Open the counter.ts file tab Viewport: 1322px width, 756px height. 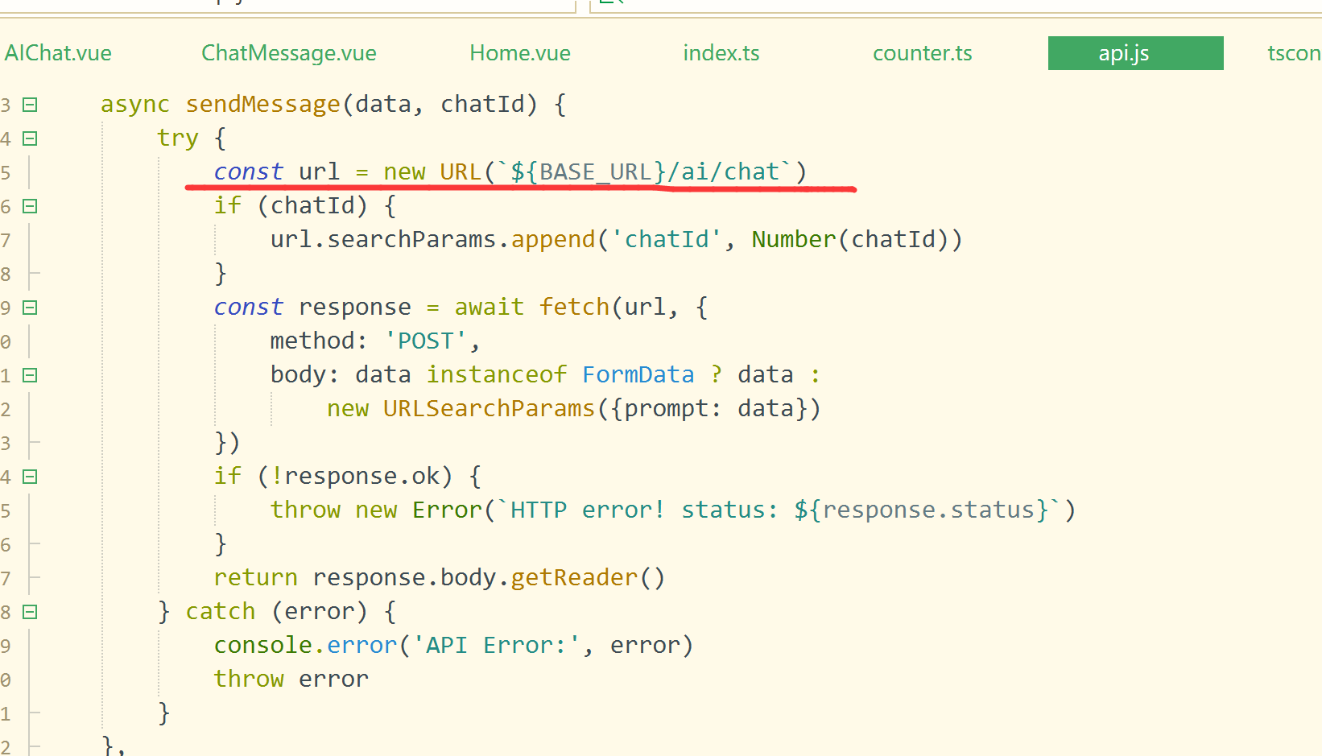coord(923,53)
